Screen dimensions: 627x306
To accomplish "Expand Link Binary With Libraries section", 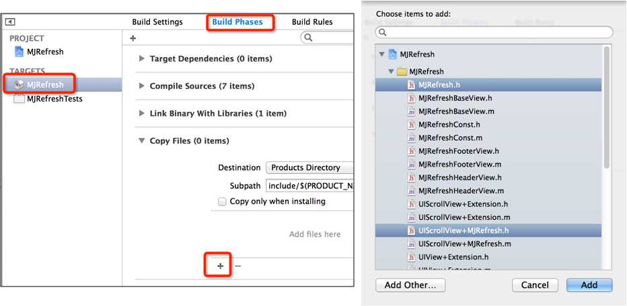I will pyautogui.click(x=141, y=113).
